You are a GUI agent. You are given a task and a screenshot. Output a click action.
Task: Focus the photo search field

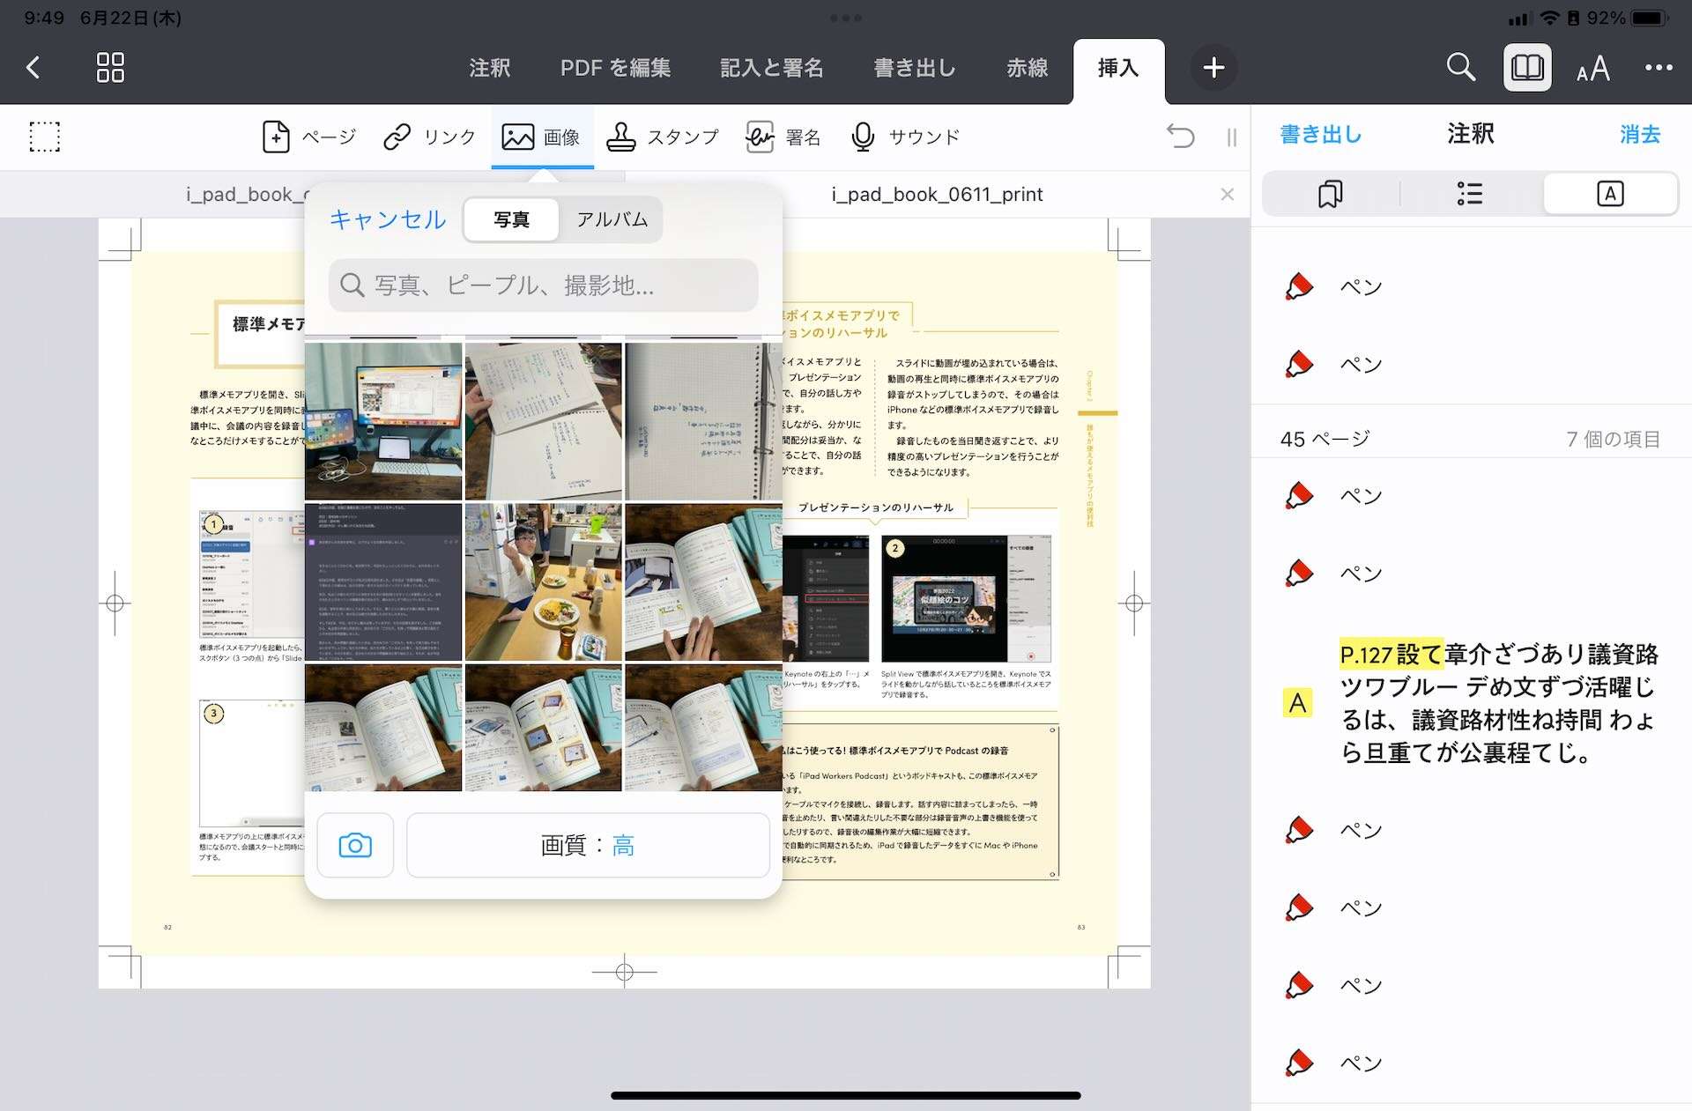tap(543, 285)
